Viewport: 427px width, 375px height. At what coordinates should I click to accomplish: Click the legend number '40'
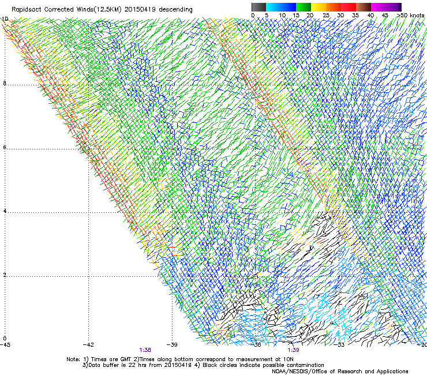(370, 15)
